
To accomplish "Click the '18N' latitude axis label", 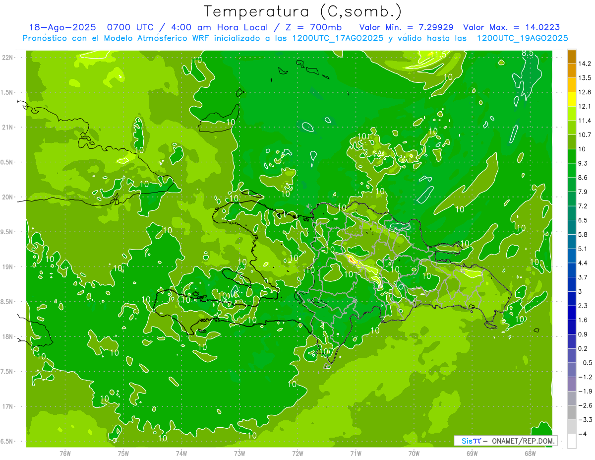I will [x=7, y=336].
